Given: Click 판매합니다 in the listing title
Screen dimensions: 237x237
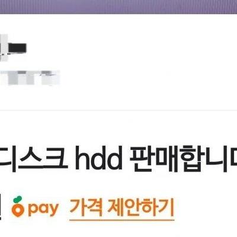Looking at the screenshot, I should pos(184,159).
